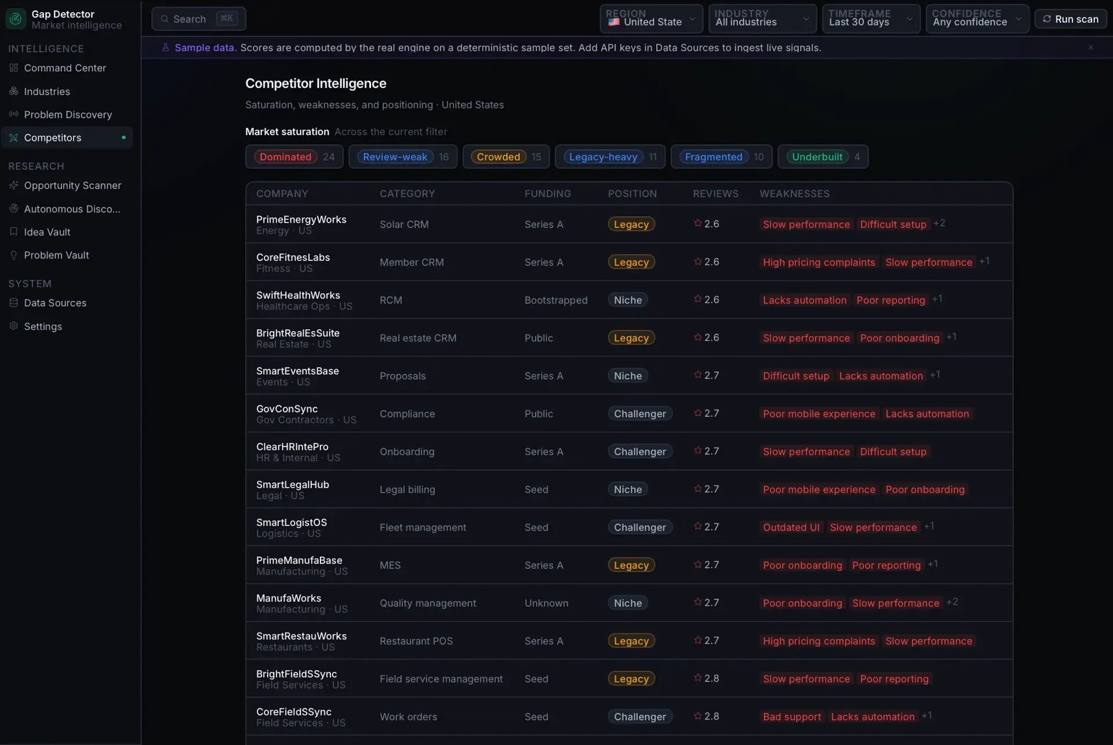Filter by Review-weak saturation chip

pyautogui.click(x=403, y=157)
